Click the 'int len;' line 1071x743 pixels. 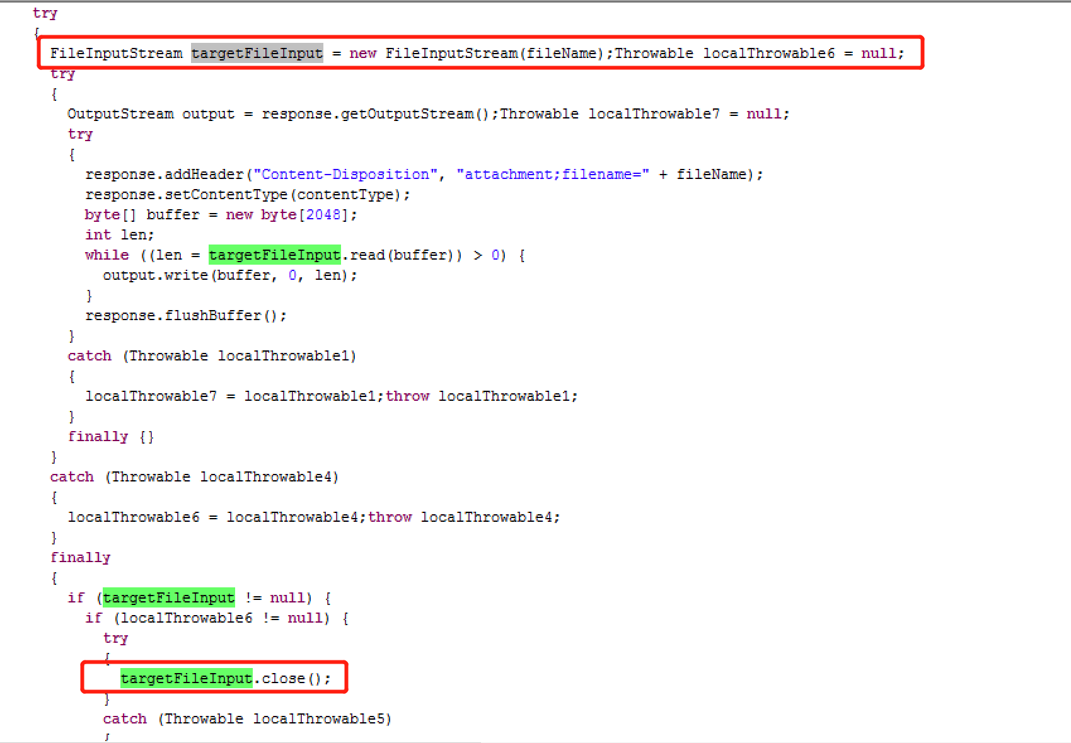click(120, 235)
